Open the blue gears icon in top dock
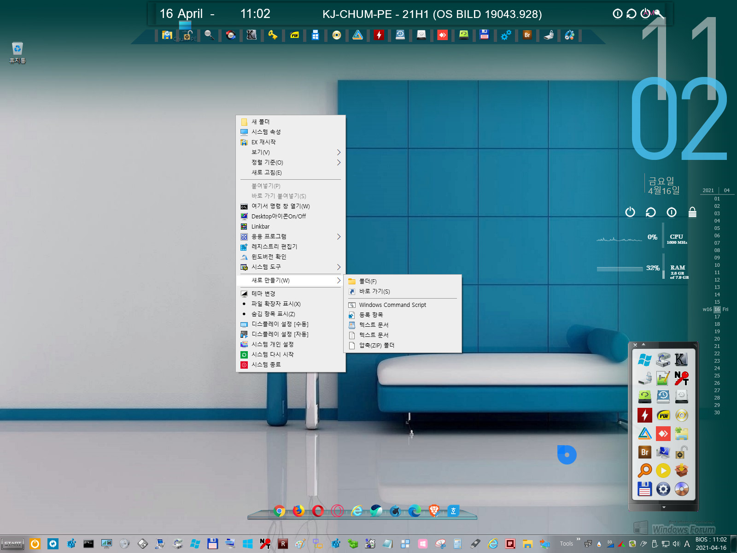The width and height of the screenshot is (737, 553). (x=506, y=35)
